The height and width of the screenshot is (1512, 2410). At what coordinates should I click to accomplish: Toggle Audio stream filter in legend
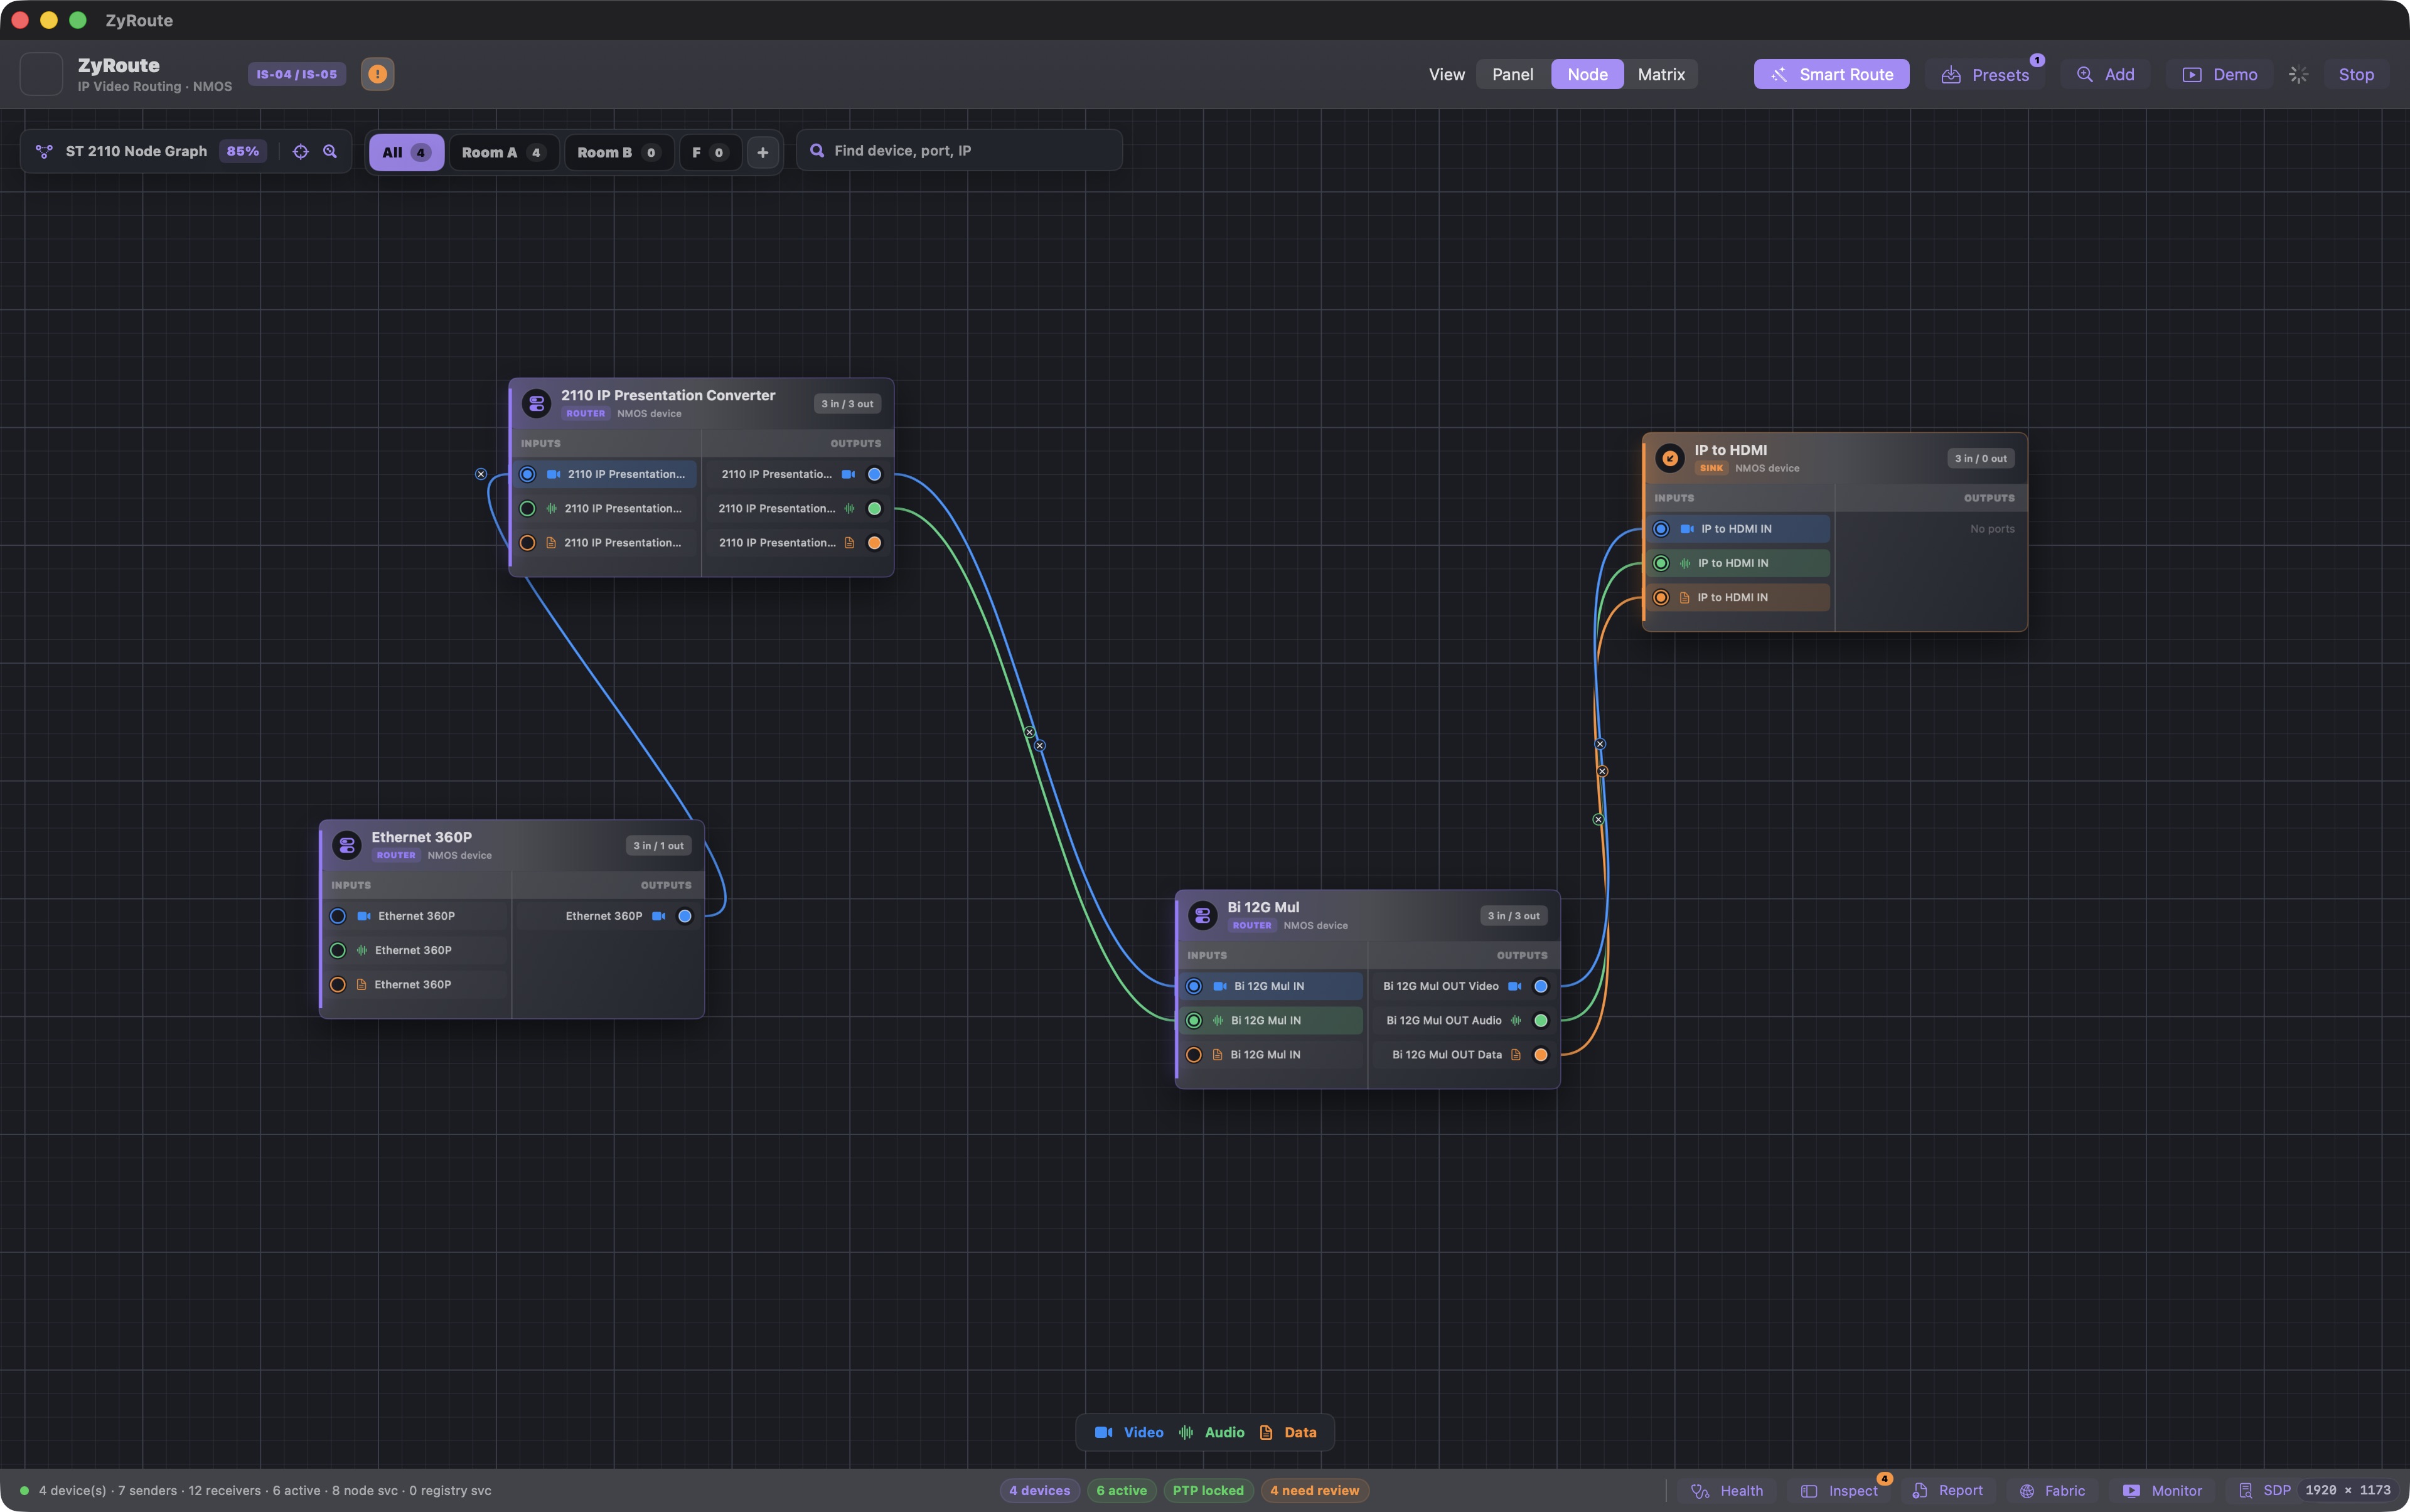(x=1211, y=1432)
